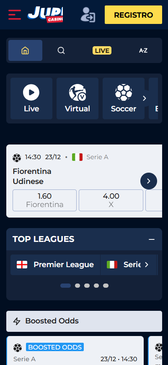Viewport: 168px width, 365px height.
Task: Open the Boosted Odds header
Action: click(84, 321)
